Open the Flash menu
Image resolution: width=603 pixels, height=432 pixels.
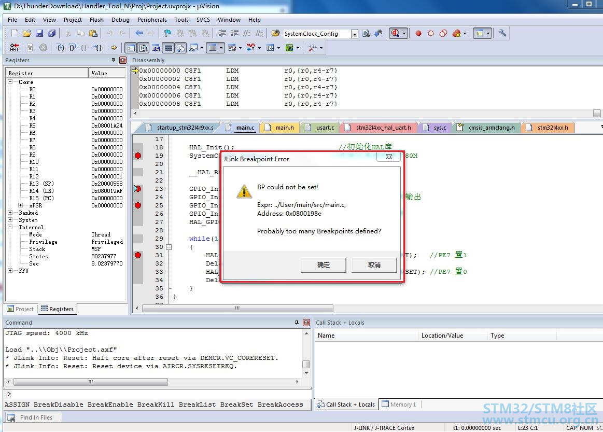tap(96, 20)
